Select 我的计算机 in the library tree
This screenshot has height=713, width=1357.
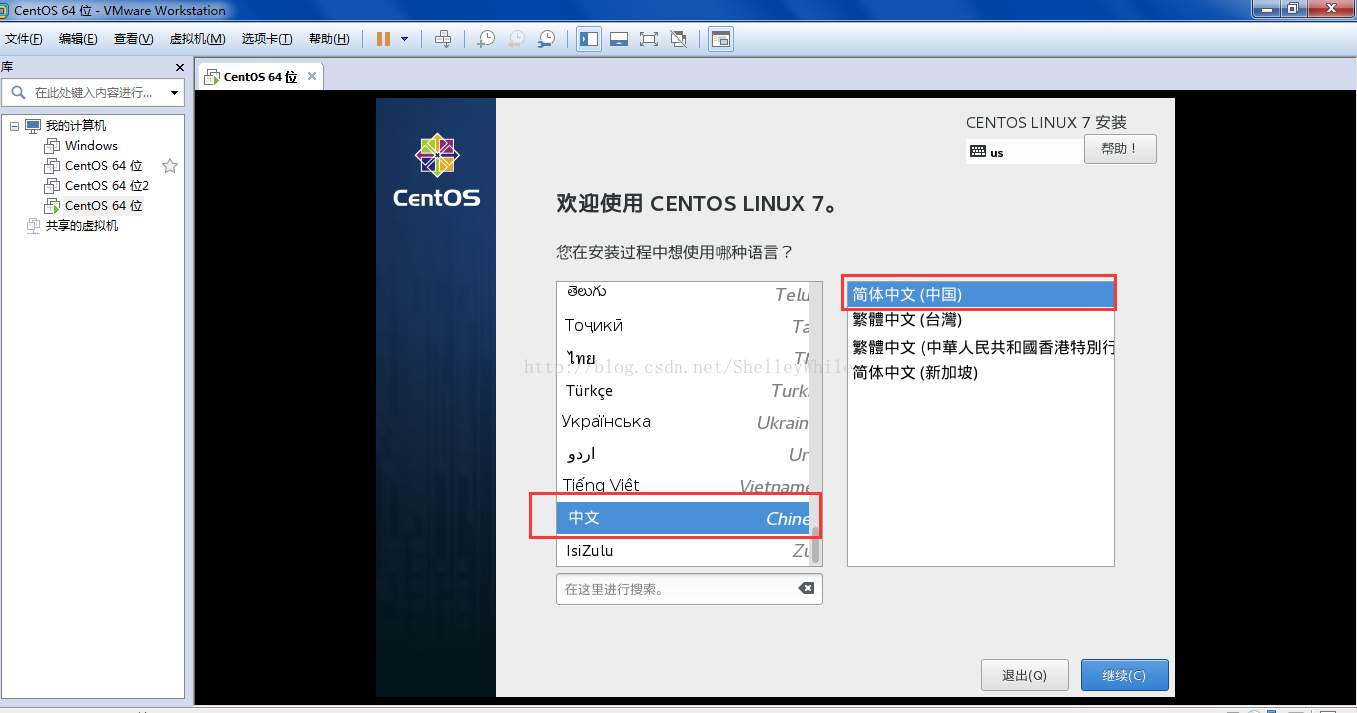click(x=75, y=126)
